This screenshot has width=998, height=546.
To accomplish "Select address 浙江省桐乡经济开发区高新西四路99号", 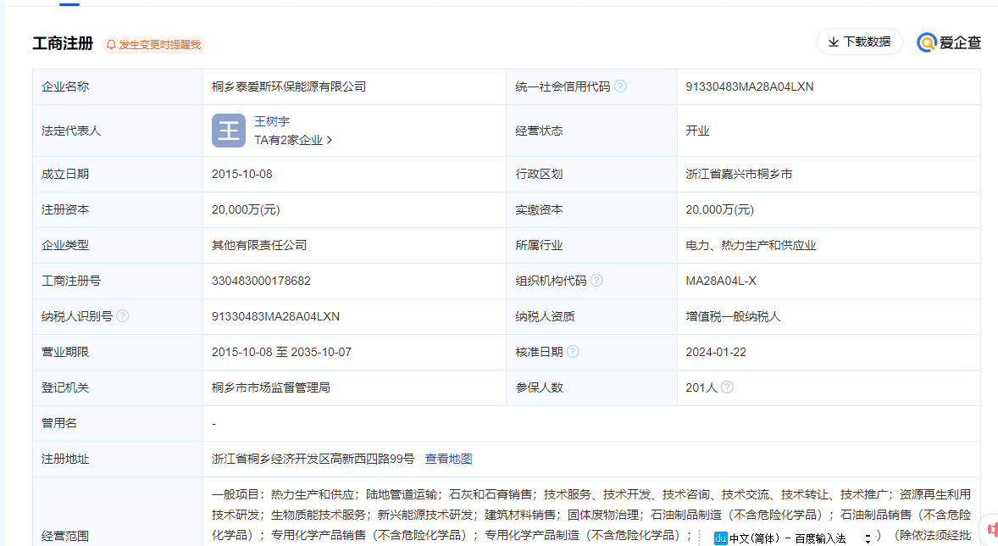I will [x=313, y=459].
